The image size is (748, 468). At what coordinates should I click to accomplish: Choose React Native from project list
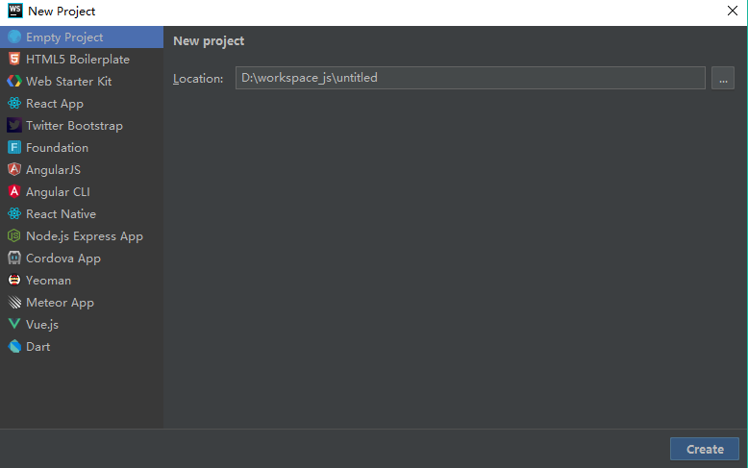[x=61, y=214]
